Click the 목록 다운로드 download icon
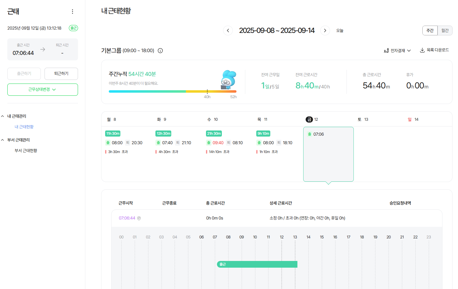 point(422,50)
